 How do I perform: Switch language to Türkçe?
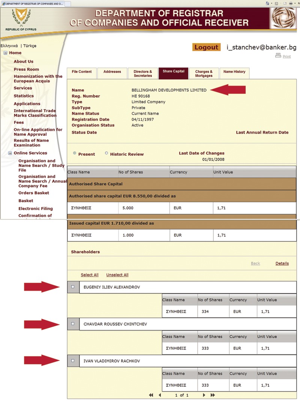coord(30,46)
